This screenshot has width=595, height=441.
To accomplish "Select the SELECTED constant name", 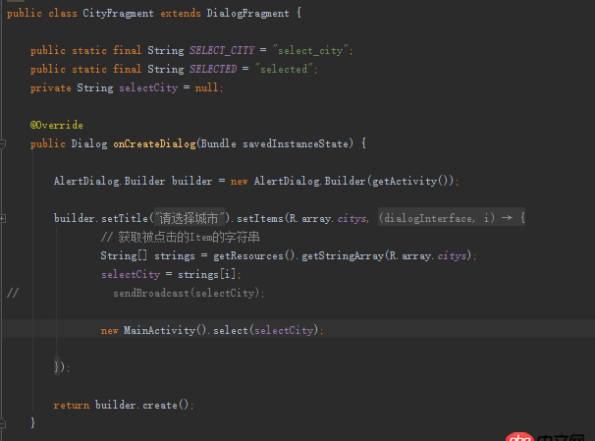I will click(x=213, y=69).
